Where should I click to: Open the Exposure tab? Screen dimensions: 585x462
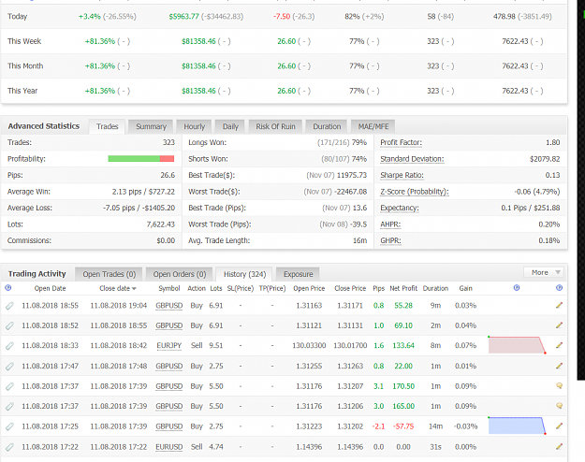tap(298, 274)
